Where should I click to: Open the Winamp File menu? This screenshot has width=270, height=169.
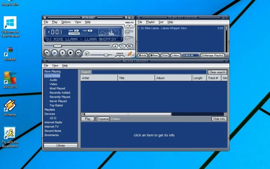(46, 22)
